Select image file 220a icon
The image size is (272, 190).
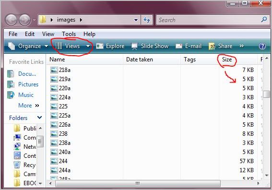pyautogui.click(x=54, y=88)
